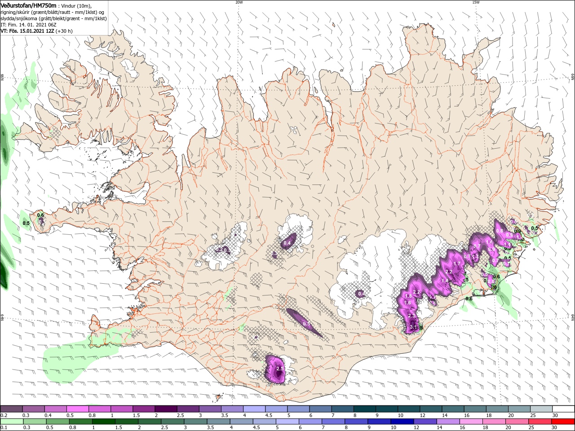Click the 10 teal swatch in upper row
This screenshot has width=575, height=431.
408,409
